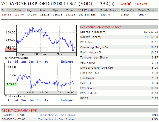Click the EPS Undiluted label
Screen dimensions: 159x122
pos(90,93)
